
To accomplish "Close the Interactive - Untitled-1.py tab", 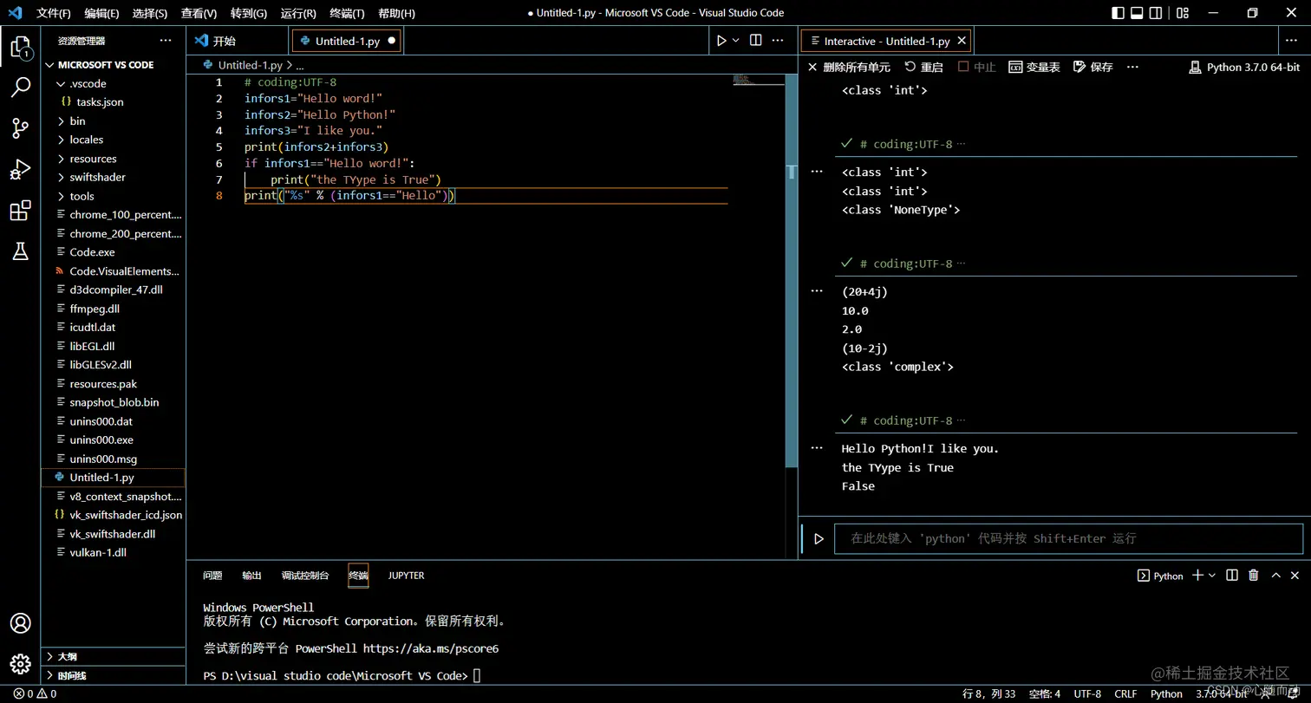I will 962,41.
